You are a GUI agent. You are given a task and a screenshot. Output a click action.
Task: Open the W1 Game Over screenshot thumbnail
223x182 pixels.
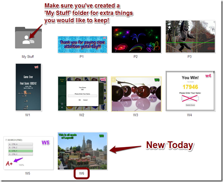(x=28, y=87)
